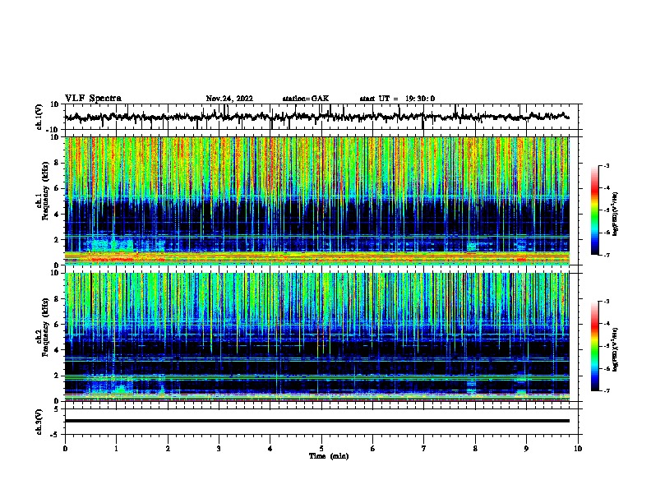The image size is (651, 503).
Task: Click time axis tick label "6"
Action: pos(373,448)
